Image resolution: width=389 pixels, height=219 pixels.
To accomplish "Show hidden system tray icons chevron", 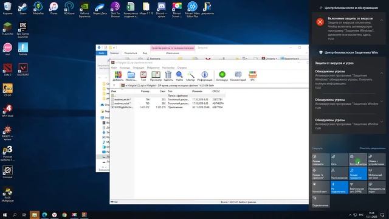I will coord(350,215).
